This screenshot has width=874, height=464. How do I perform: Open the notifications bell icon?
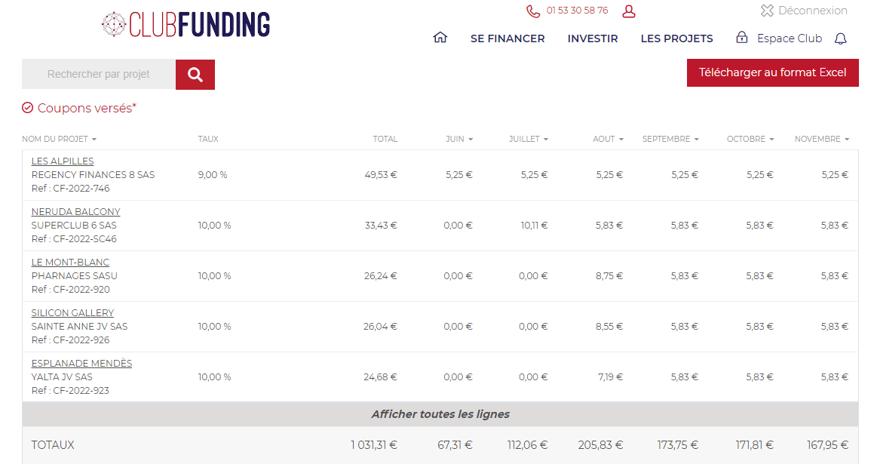coord(841,38)
